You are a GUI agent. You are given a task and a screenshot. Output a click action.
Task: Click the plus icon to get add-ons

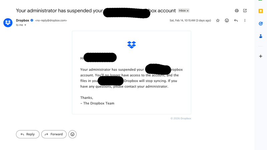pos(261,56)
